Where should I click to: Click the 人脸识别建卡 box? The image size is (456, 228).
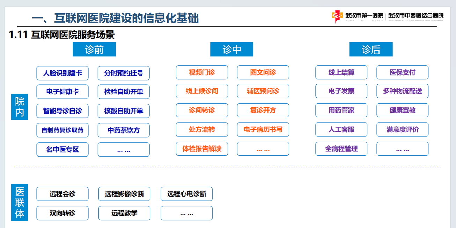click(62, 73)
